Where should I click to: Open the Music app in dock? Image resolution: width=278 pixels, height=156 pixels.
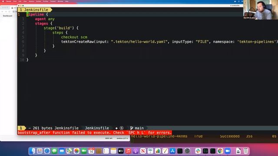click(x=128, y=151)
